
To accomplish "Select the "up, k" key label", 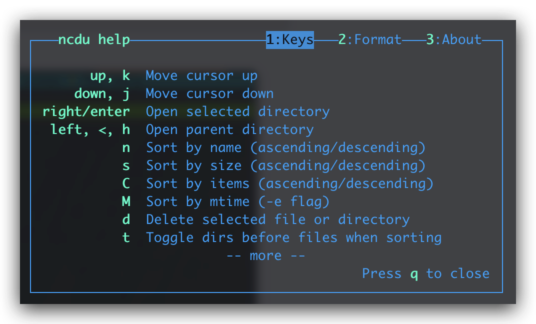I will [110, 75].
